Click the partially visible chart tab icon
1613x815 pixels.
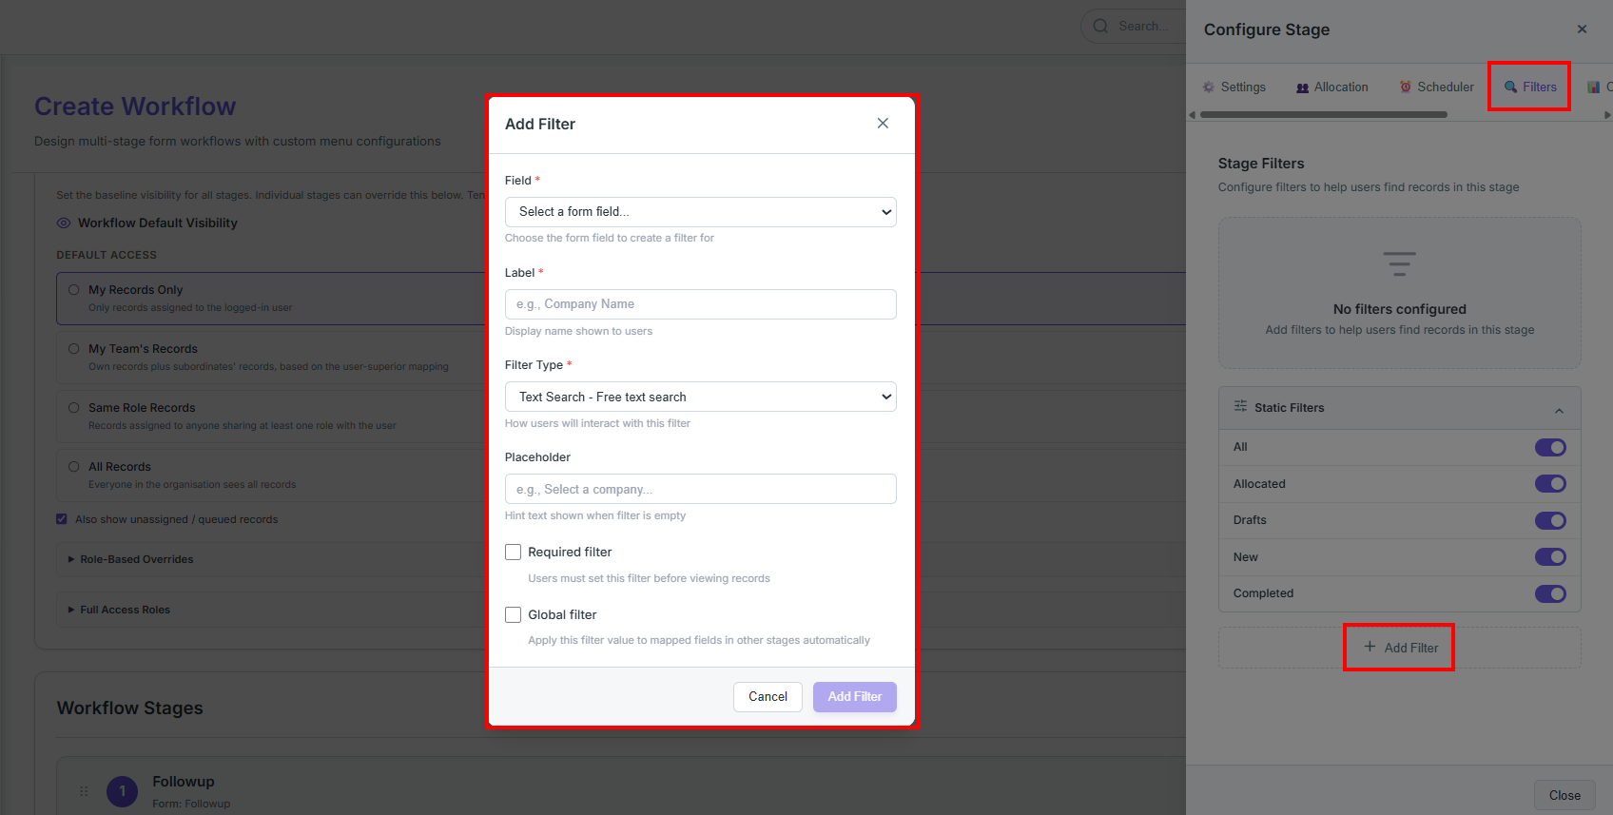(1594, 87)
